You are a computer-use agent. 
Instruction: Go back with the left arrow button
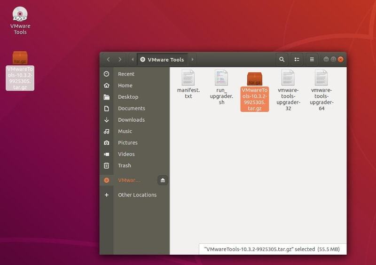[x=109, y=60]
